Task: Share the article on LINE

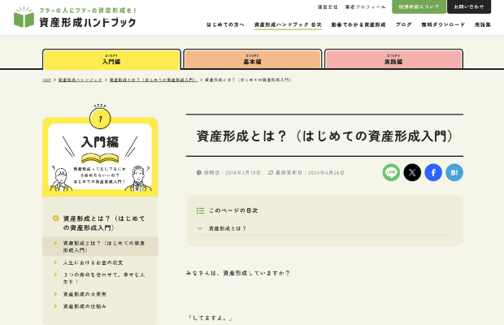Action: [x=391, y=172]
